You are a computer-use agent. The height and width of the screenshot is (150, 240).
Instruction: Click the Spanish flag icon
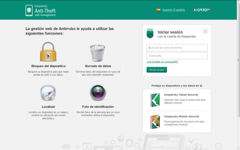pyautogui.click(x=158, y=10)
